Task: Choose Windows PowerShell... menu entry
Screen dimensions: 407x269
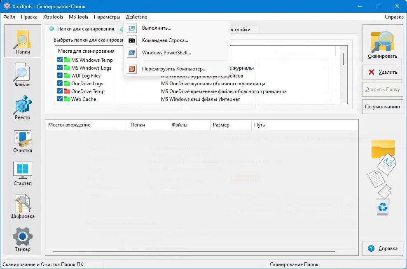Action: (x=177, y=53)
